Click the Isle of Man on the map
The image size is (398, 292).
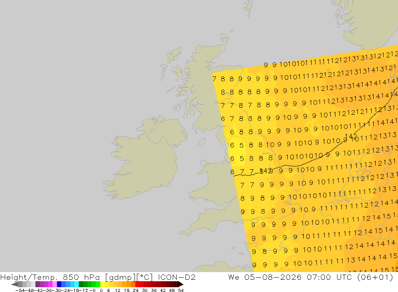point(201,142)
